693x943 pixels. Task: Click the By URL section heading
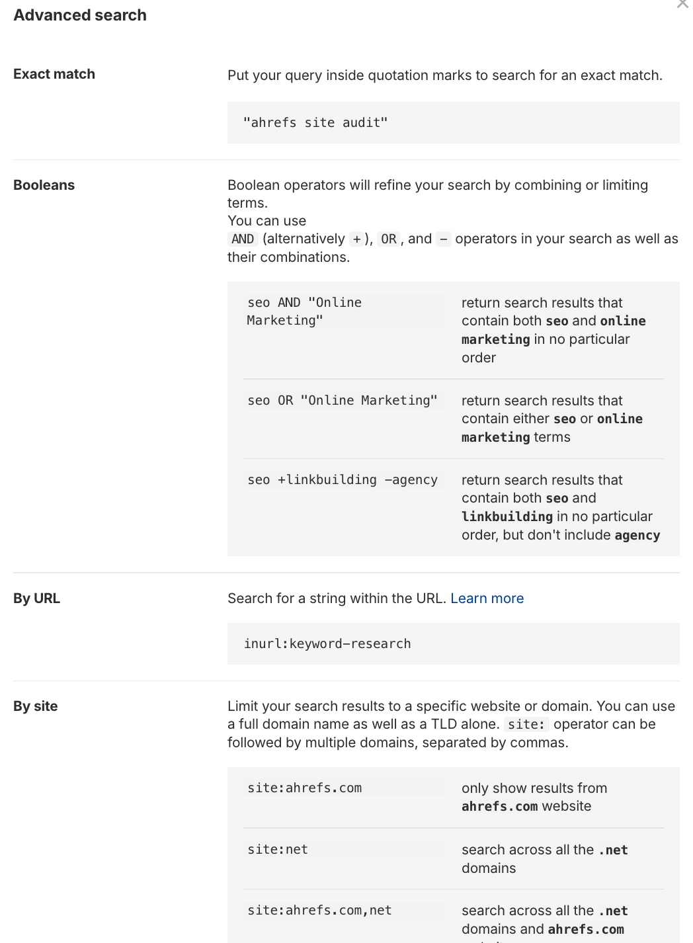(x=36, y=598)
